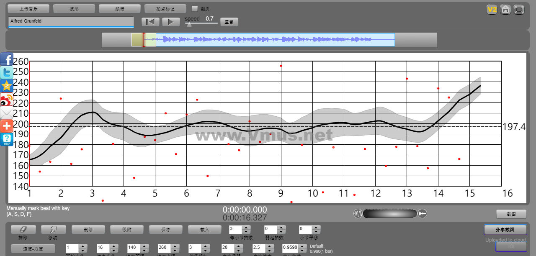This screenshot has height=256, width=536.
Task: Decrease the 小节平移 bar-shift stepper value
Action: pyautogui.click(x=317, y=232)
